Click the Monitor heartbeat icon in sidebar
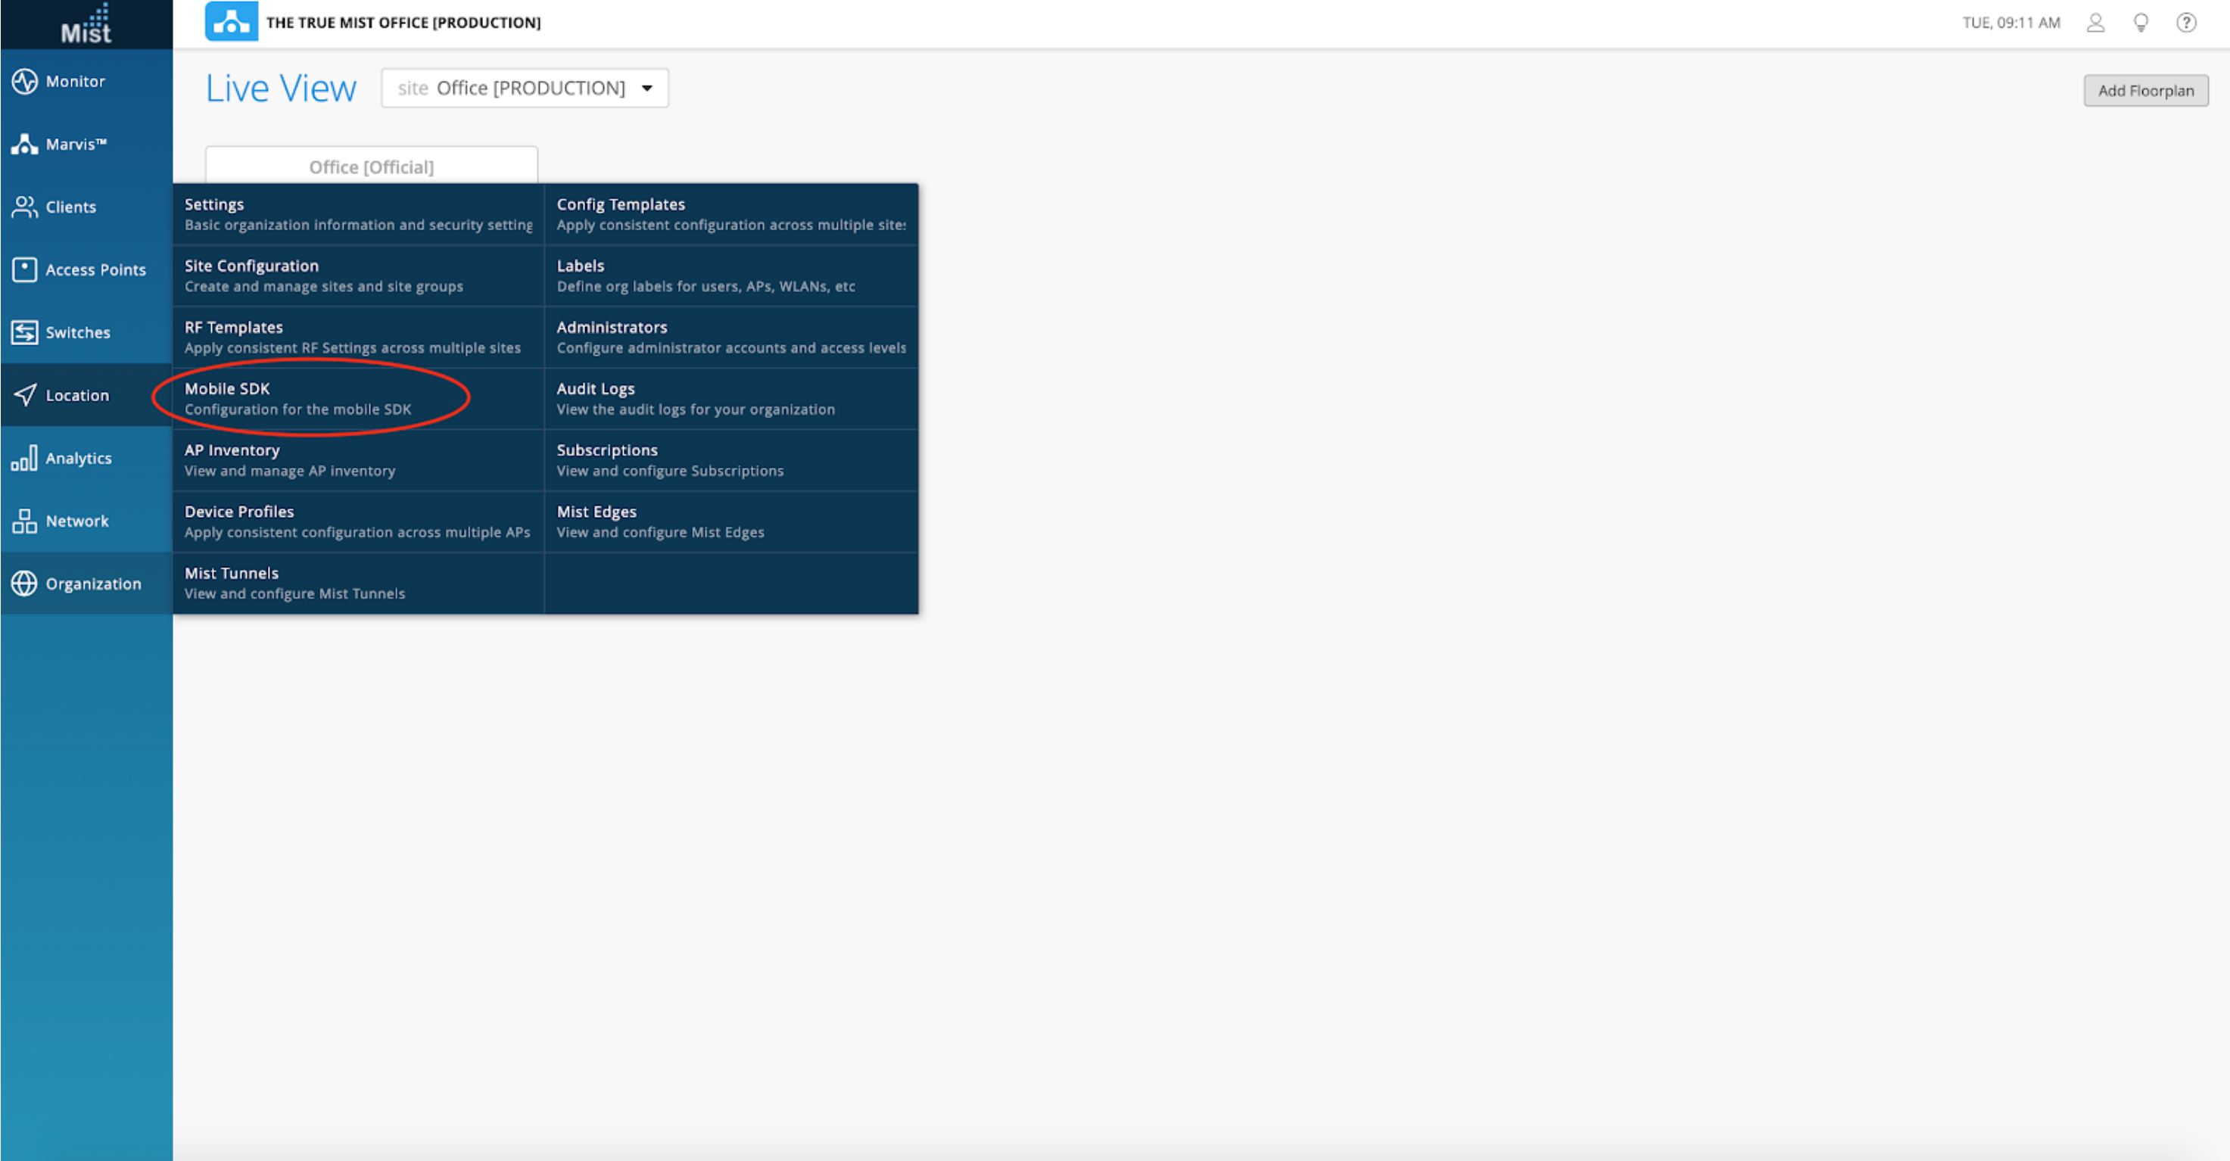 click(24, 82)
